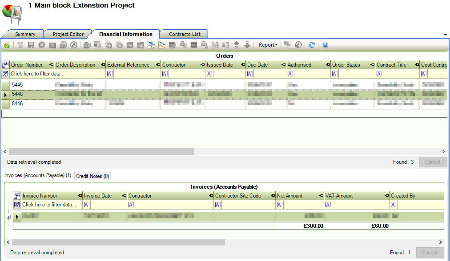This screenshot has width=450, height=261.
Task: Click the blue refresh arrows icon
Action: tap(312, 45)
